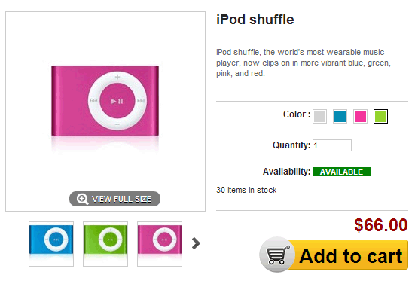Click the previous-track symbol on the large iPod
The width and height of the screenshot is (418, 296).
click(93, 101)
